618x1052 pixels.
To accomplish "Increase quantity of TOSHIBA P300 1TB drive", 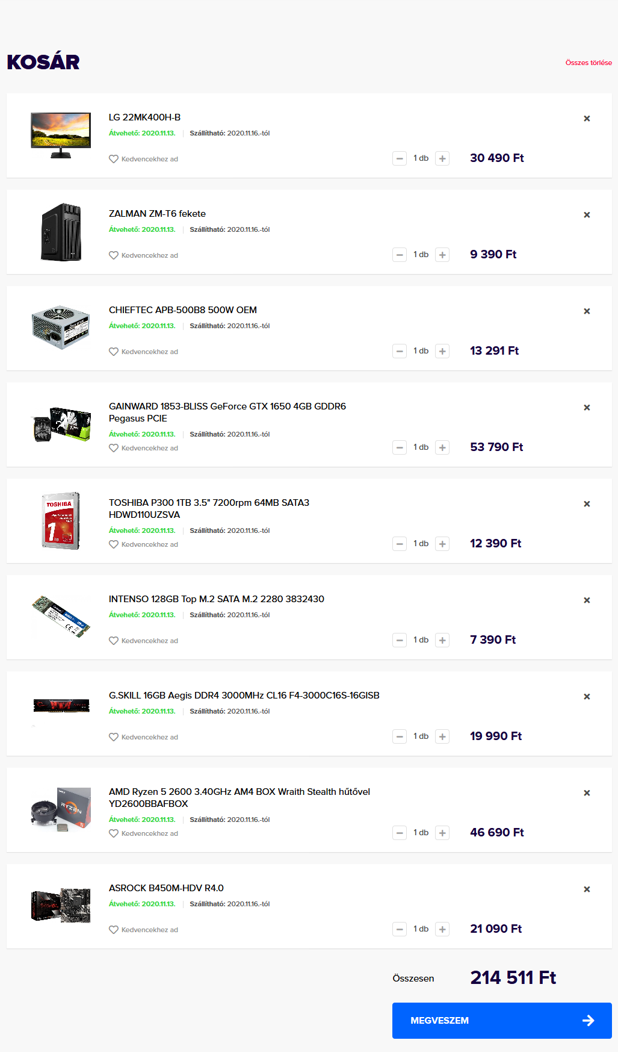I will (x=442, y=544).
